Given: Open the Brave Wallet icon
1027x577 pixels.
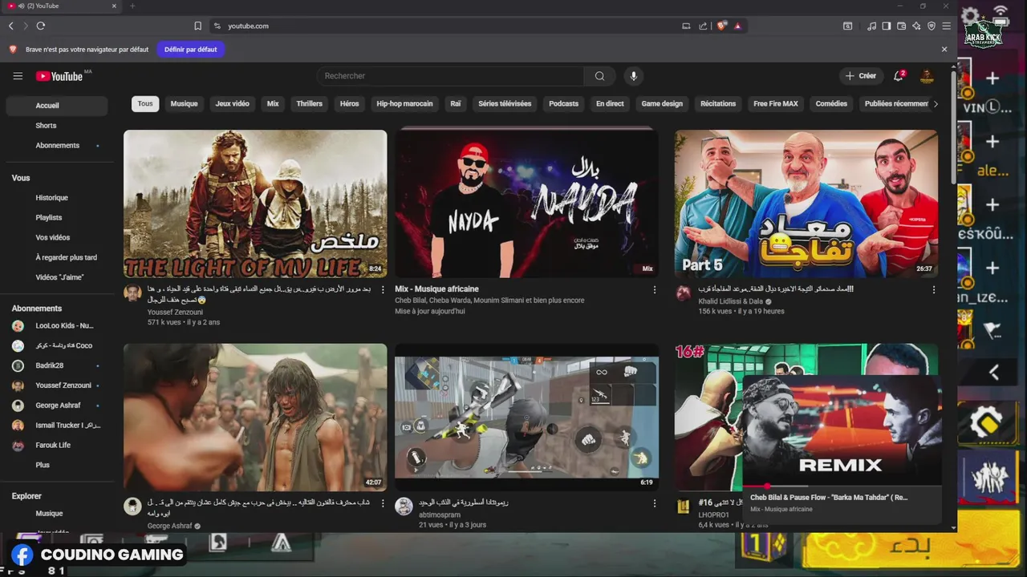Looking at the screenshot, I should [902, 26].
